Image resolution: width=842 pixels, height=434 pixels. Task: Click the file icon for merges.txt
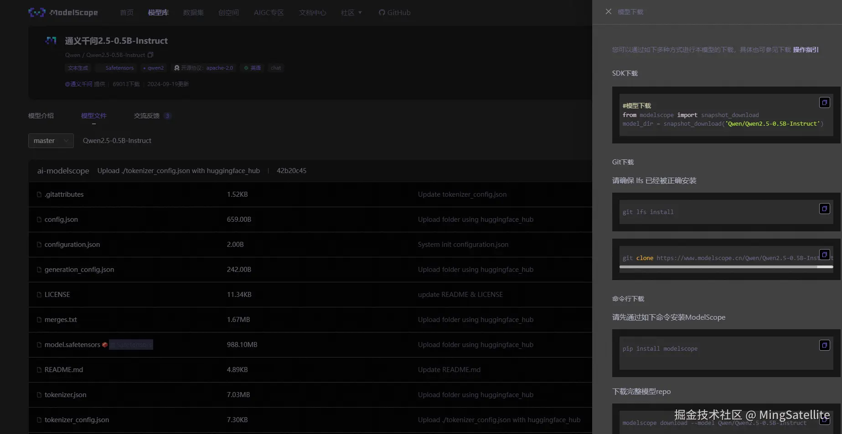(39, 320)
